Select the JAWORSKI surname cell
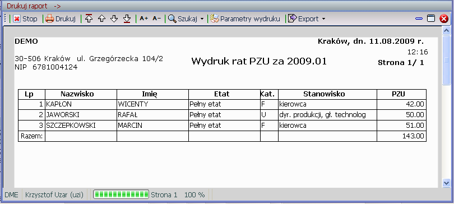Viewport: 454px width, 204px height. [x=81, y=115]
